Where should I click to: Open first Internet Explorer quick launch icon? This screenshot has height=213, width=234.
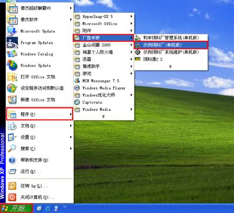coord(40,208)
